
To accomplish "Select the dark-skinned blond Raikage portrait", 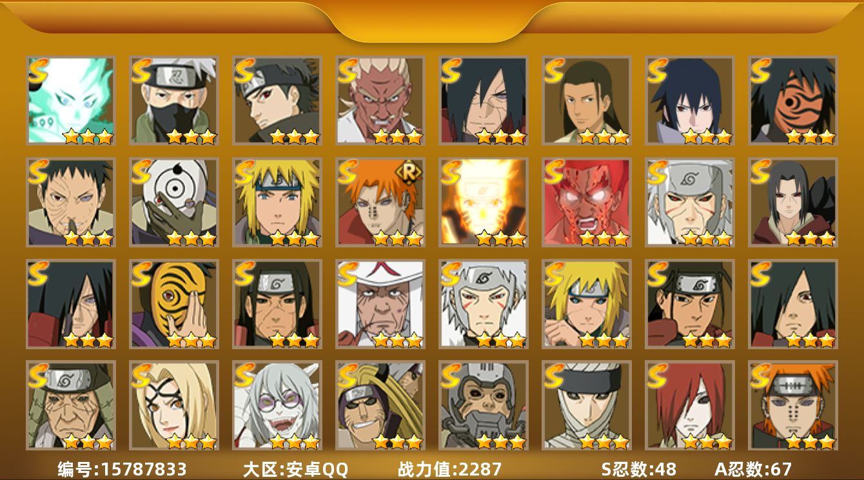I will (380, 100).
